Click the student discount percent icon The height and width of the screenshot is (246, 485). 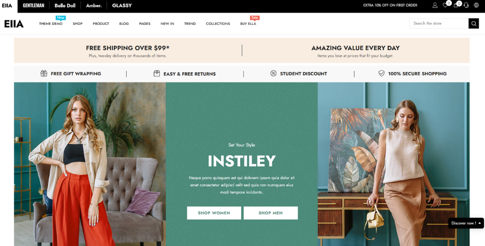pyautogui.click(x=273, y=74)
